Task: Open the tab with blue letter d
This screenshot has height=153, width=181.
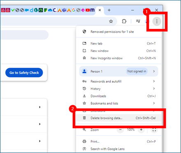Action: (x=31, y=10)
